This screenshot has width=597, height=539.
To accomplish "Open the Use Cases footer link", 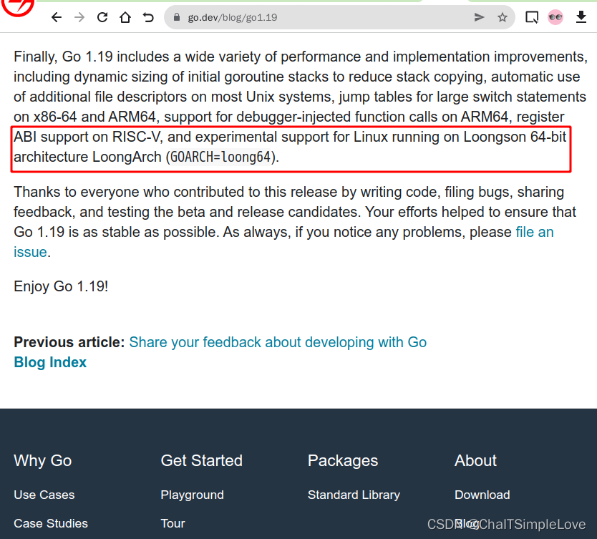I will (44, 495).
